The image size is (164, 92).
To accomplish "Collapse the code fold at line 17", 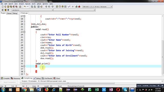I will [24, 16].
